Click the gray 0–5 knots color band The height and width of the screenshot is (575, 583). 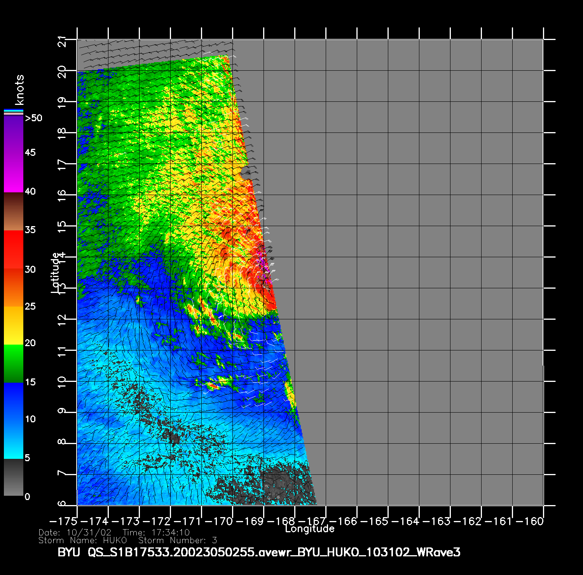[13, 477]
